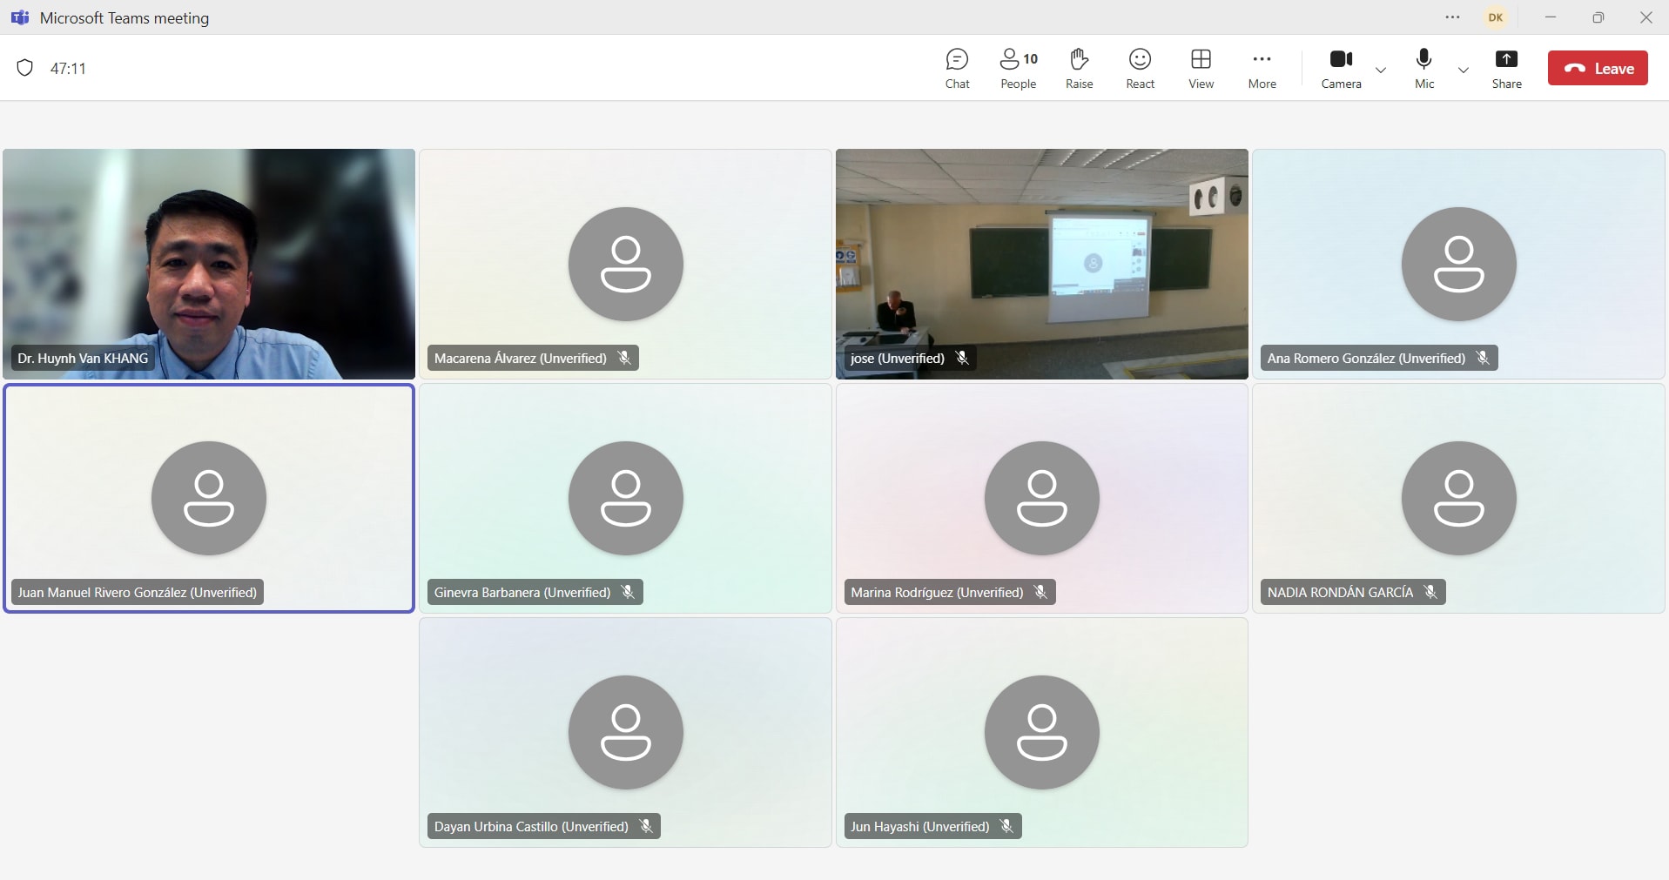Expand the Camera options dropdown arrow
Viewport: 1669px width, 880px height.
tap(1381, 70)
